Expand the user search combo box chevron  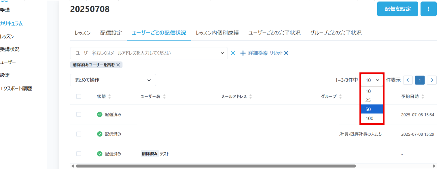[222, 53]
